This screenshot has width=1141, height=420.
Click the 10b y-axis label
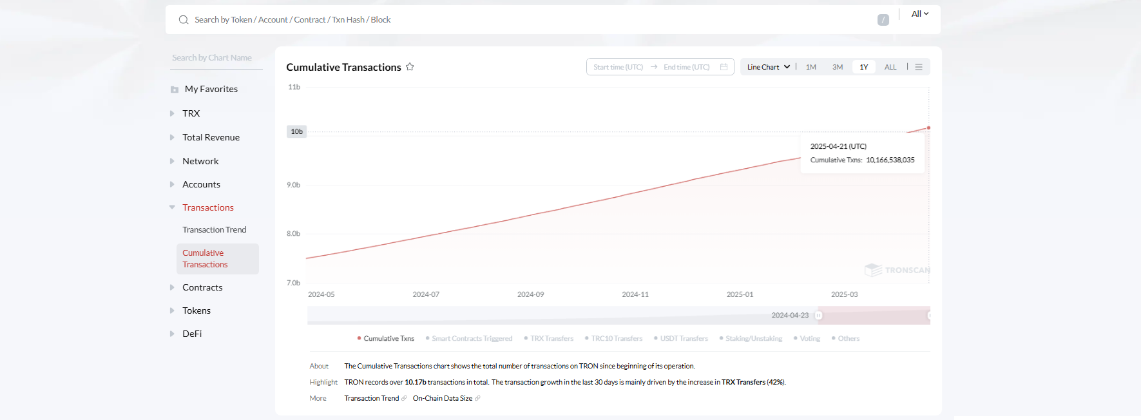click(296, 131)
